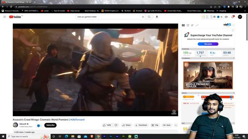This screenshot has height=139, width=248.
Task: Click the vidIQ badge beside Subscribe
Action: click(x=39, y=125)
